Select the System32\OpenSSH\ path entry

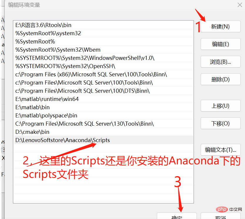[x=103, y=66]
